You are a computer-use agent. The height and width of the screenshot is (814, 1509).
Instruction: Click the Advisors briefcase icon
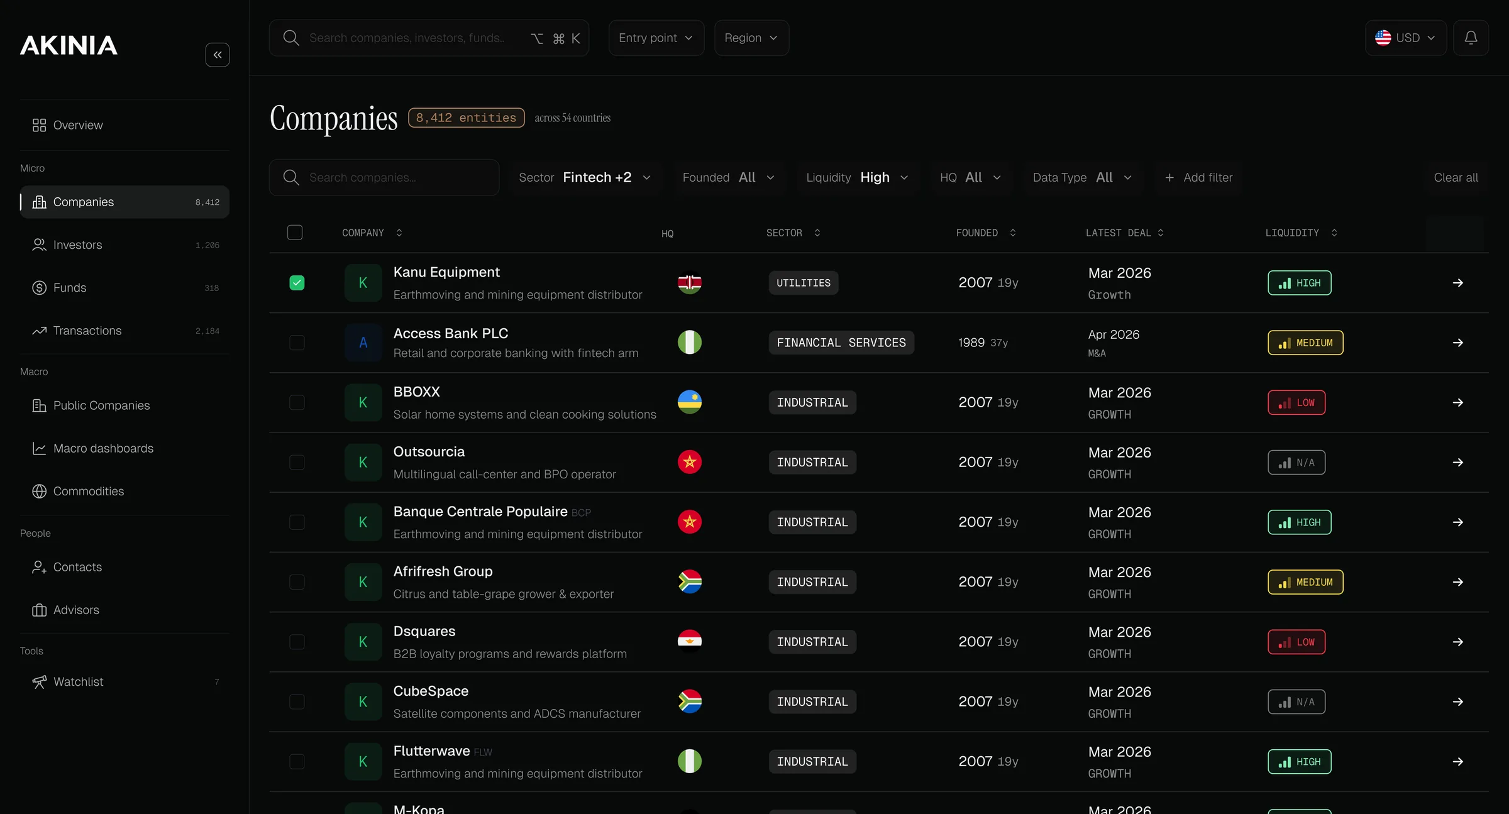click(x=39, y=610)
